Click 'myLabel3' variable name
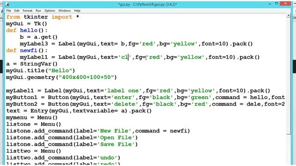 coord(34,44)
